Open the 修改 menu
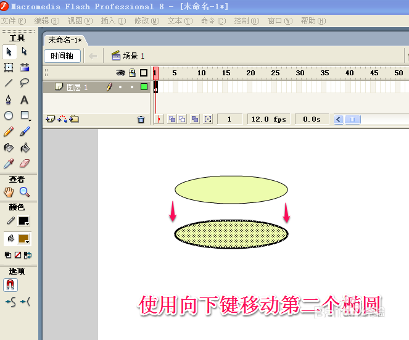 click(147, 20)
